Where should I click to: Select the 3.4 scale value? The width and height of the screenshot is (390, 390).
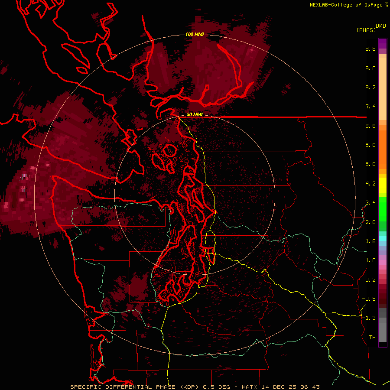pyautogui.click(x=370, y=203)
